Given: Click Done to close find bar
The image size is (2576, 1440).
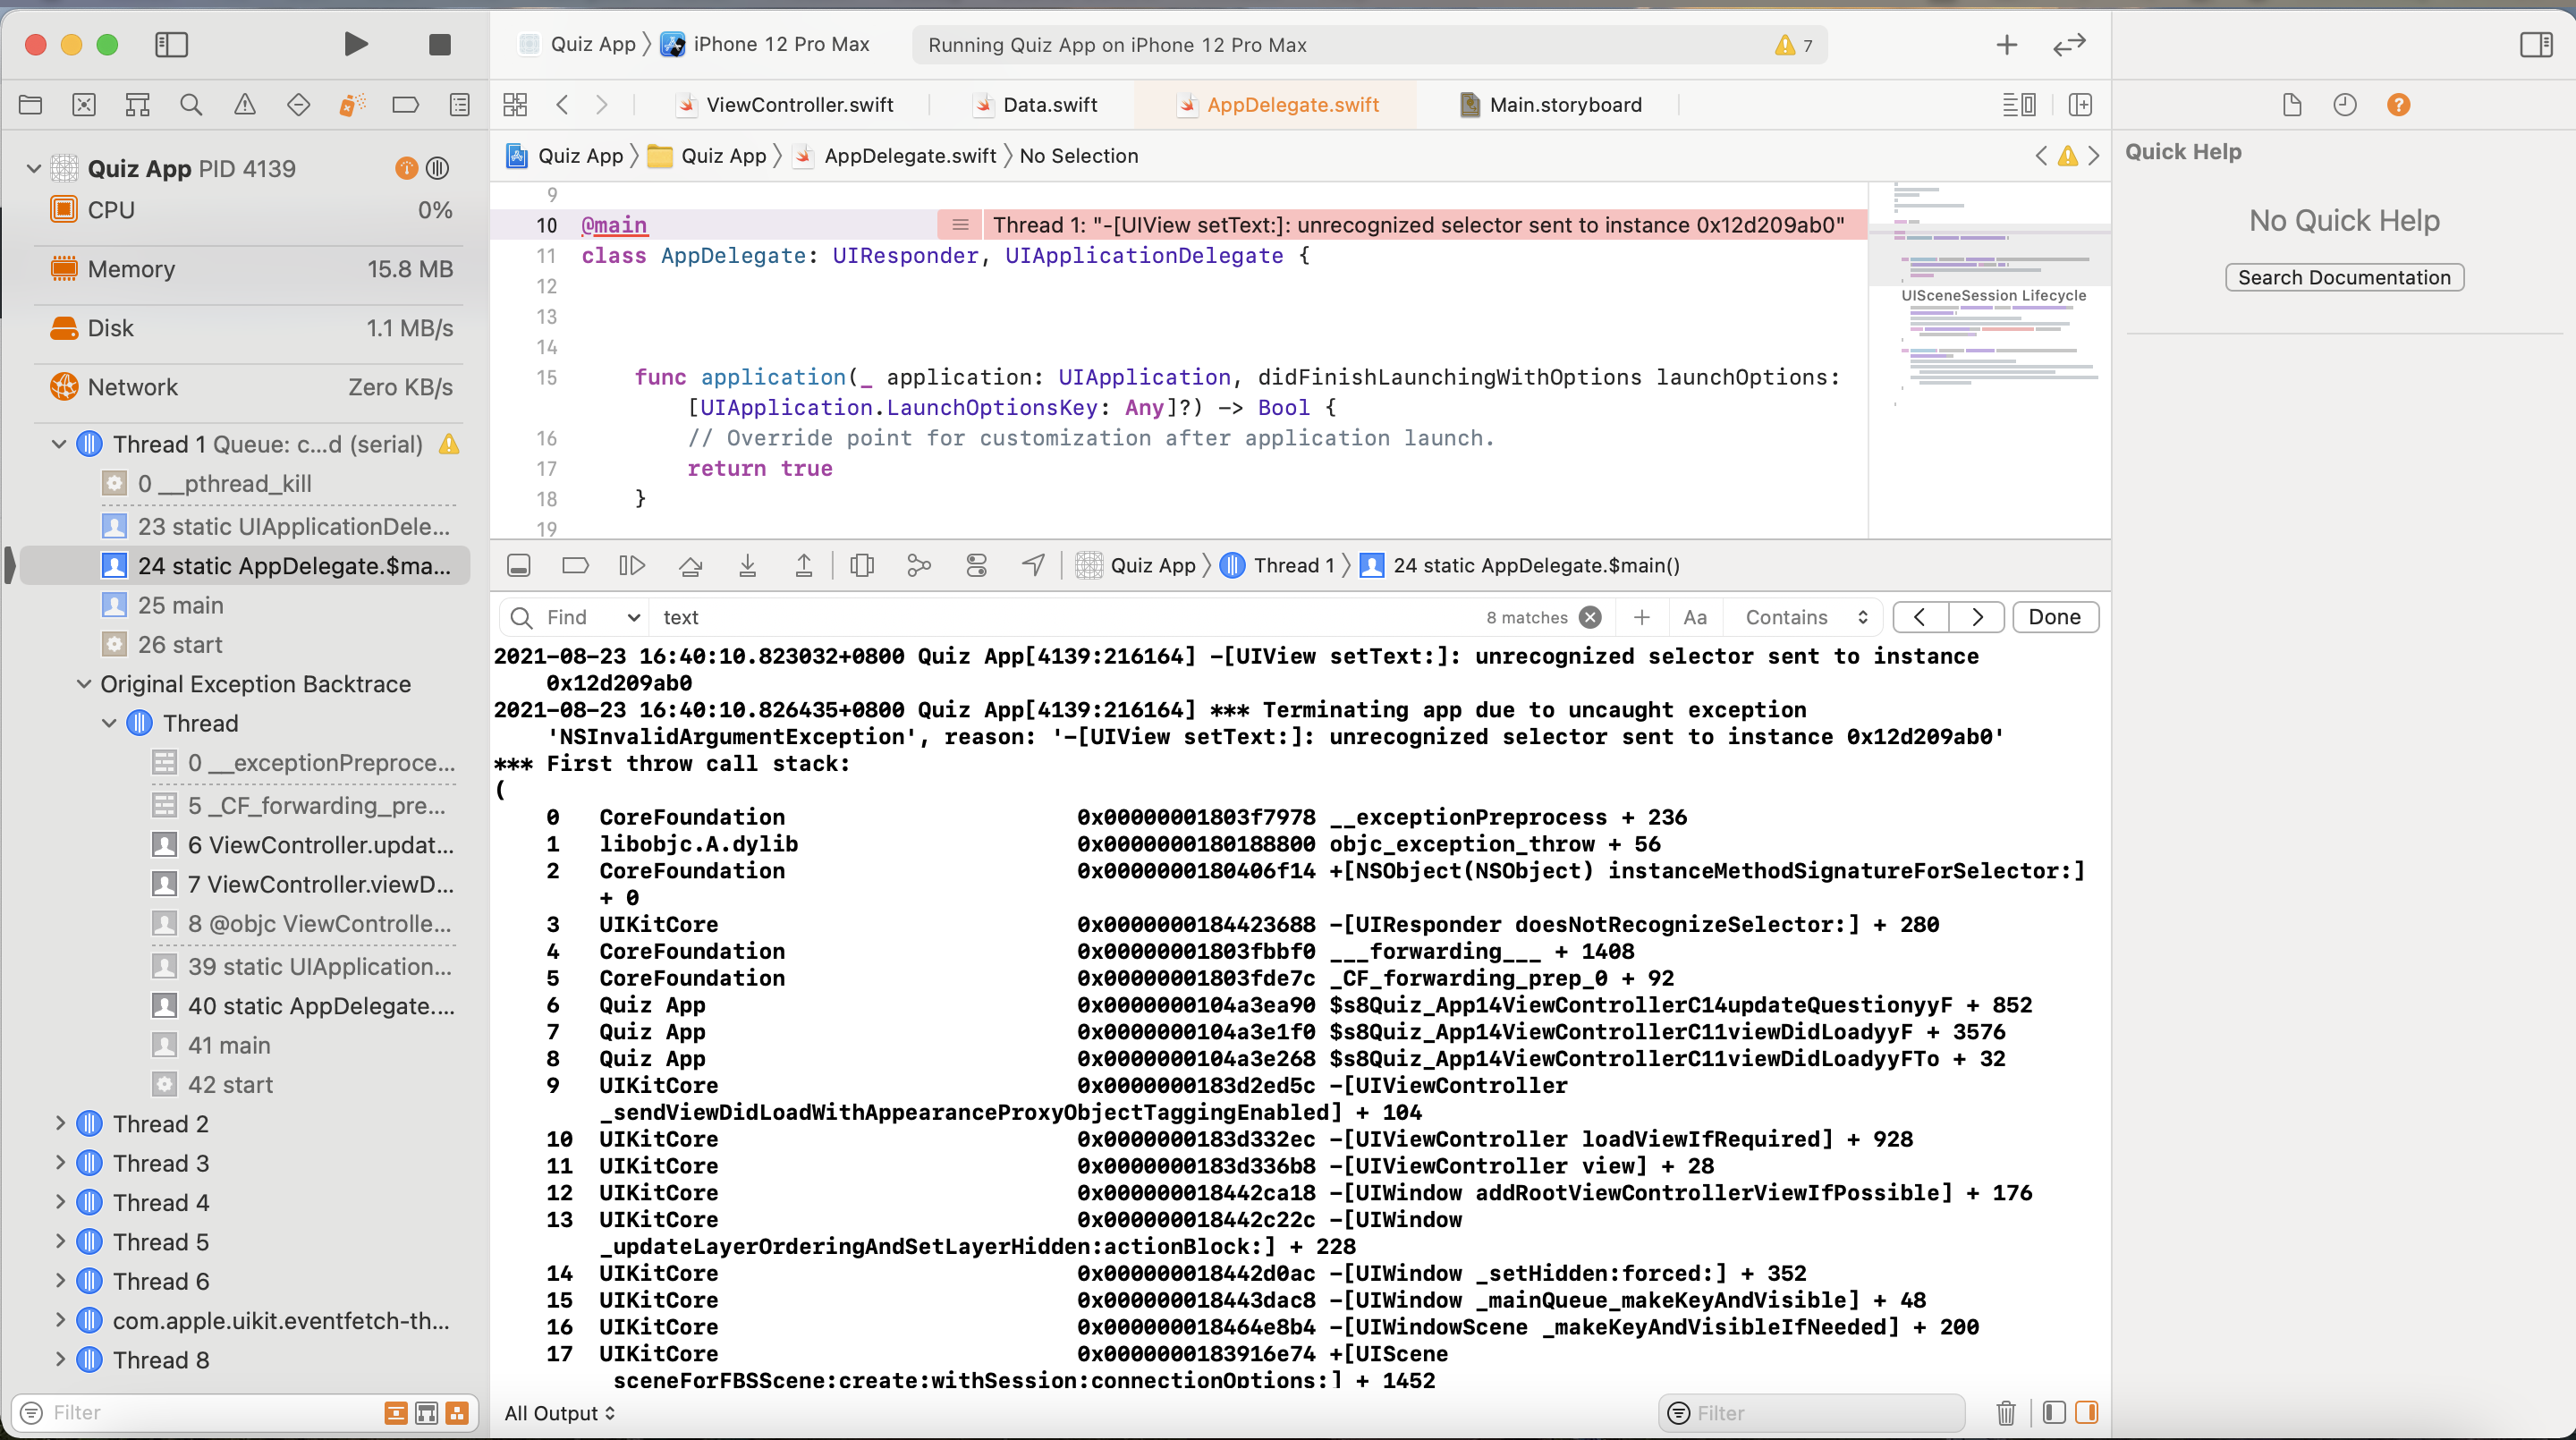Looking at the screenshot, I should tap(2054, 617).
